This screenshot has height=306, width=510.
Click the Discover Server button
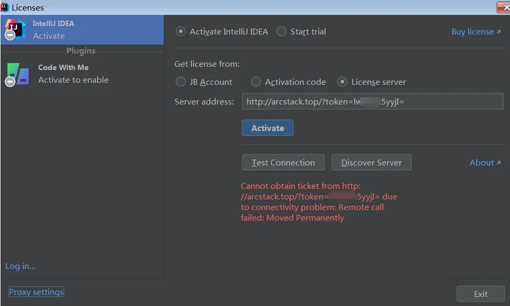(x=372, y=163)
